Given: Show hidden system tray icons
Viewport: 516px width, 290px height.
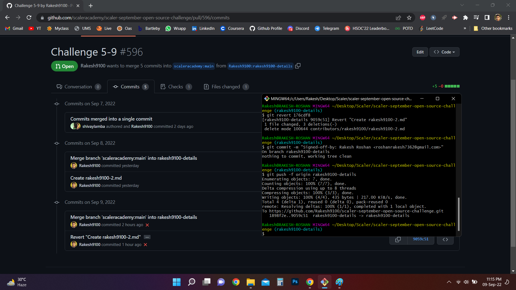Looking at the screenshot, I should pyautogui.click(x=449, y=282).
